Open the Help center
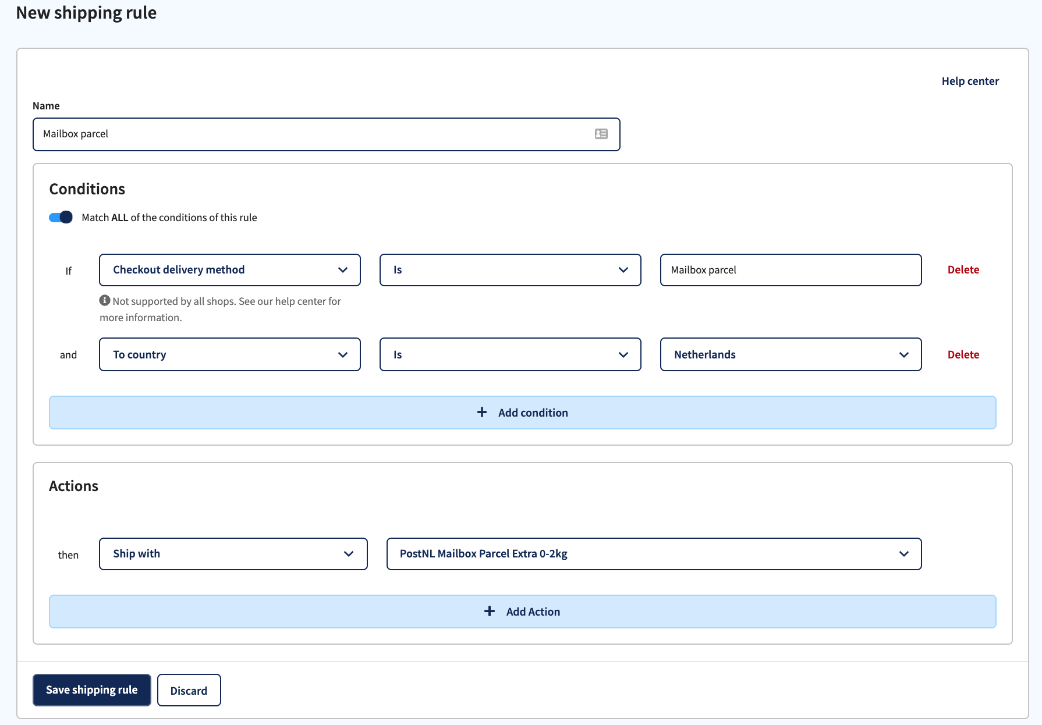Image resolution: width=1042 pixels, height=725 pixels. [x=970, y=81]
